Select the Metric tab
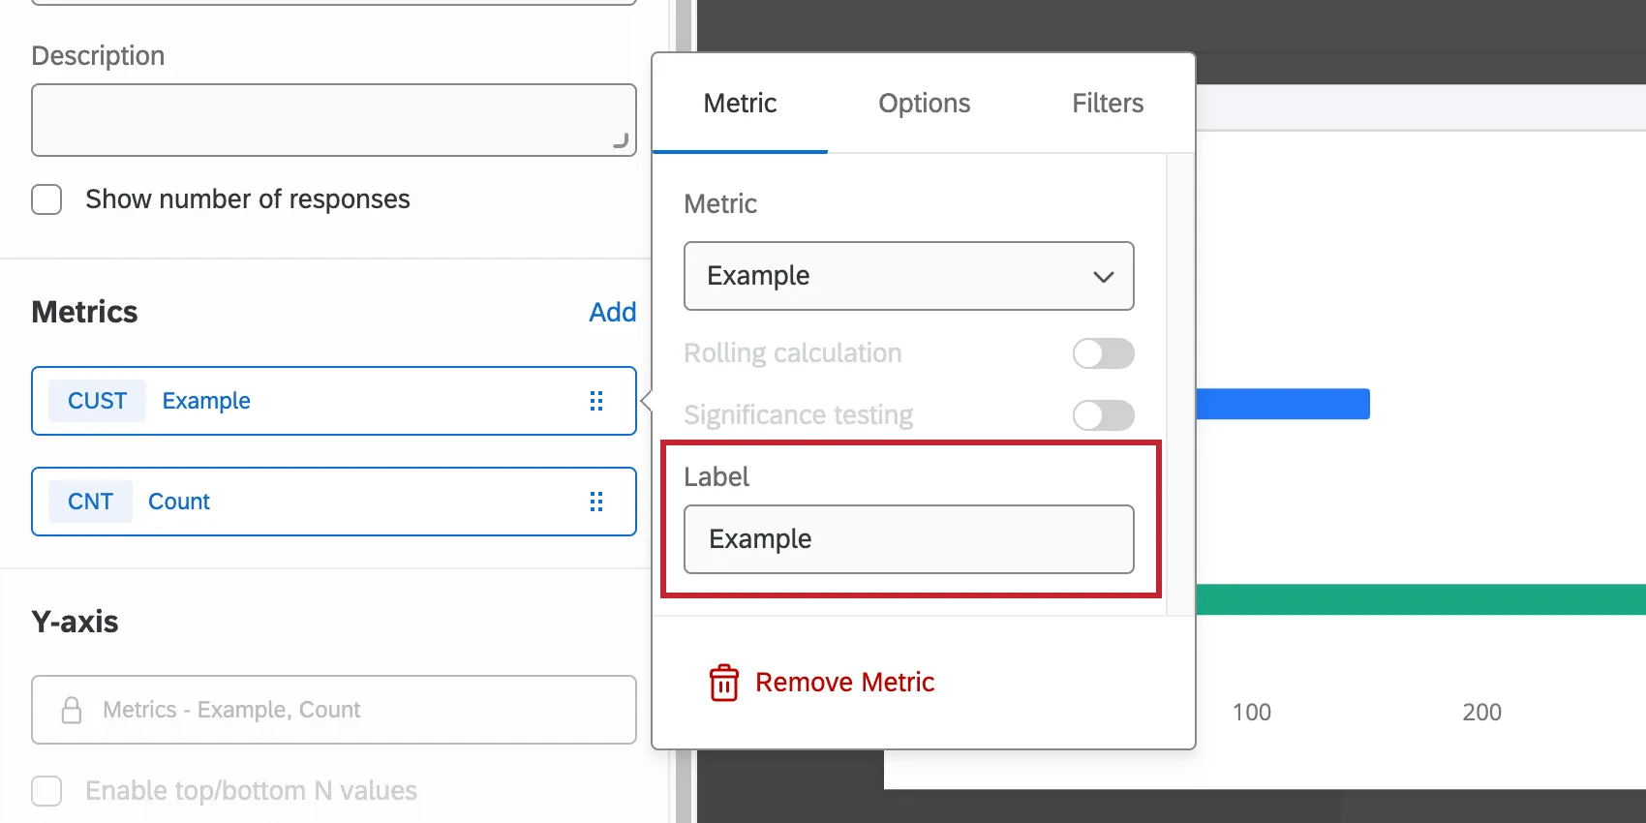This screenshot has height=823, width=1646. [740, 104]
